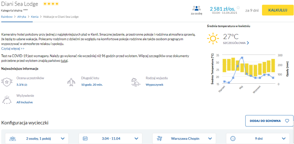Go to Rainbow breadcrumb link

tap(7, 17)
